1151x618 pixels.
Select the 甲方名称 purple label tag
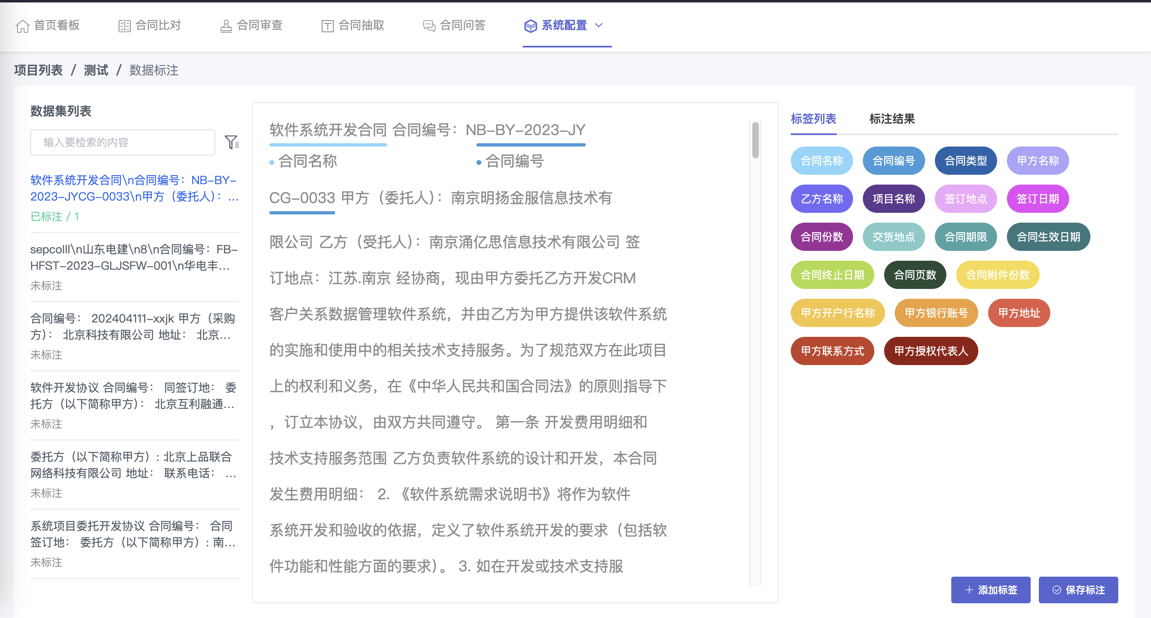point(1038,161)
